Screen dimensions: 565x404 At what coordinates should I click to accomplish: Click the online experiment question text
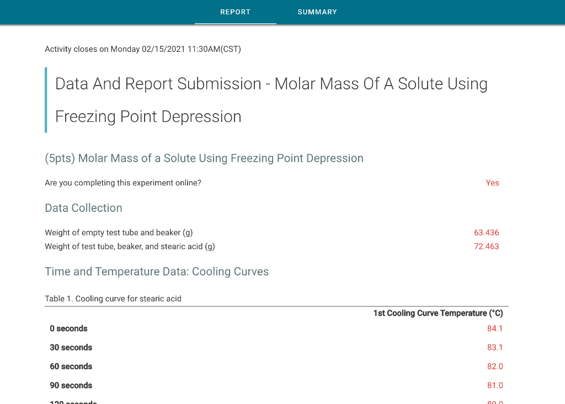pyautogui.click(x=123, y=183)
